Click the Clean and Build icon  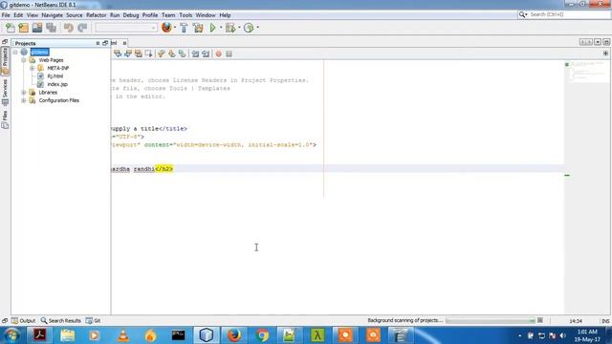(x=198, y=28)
